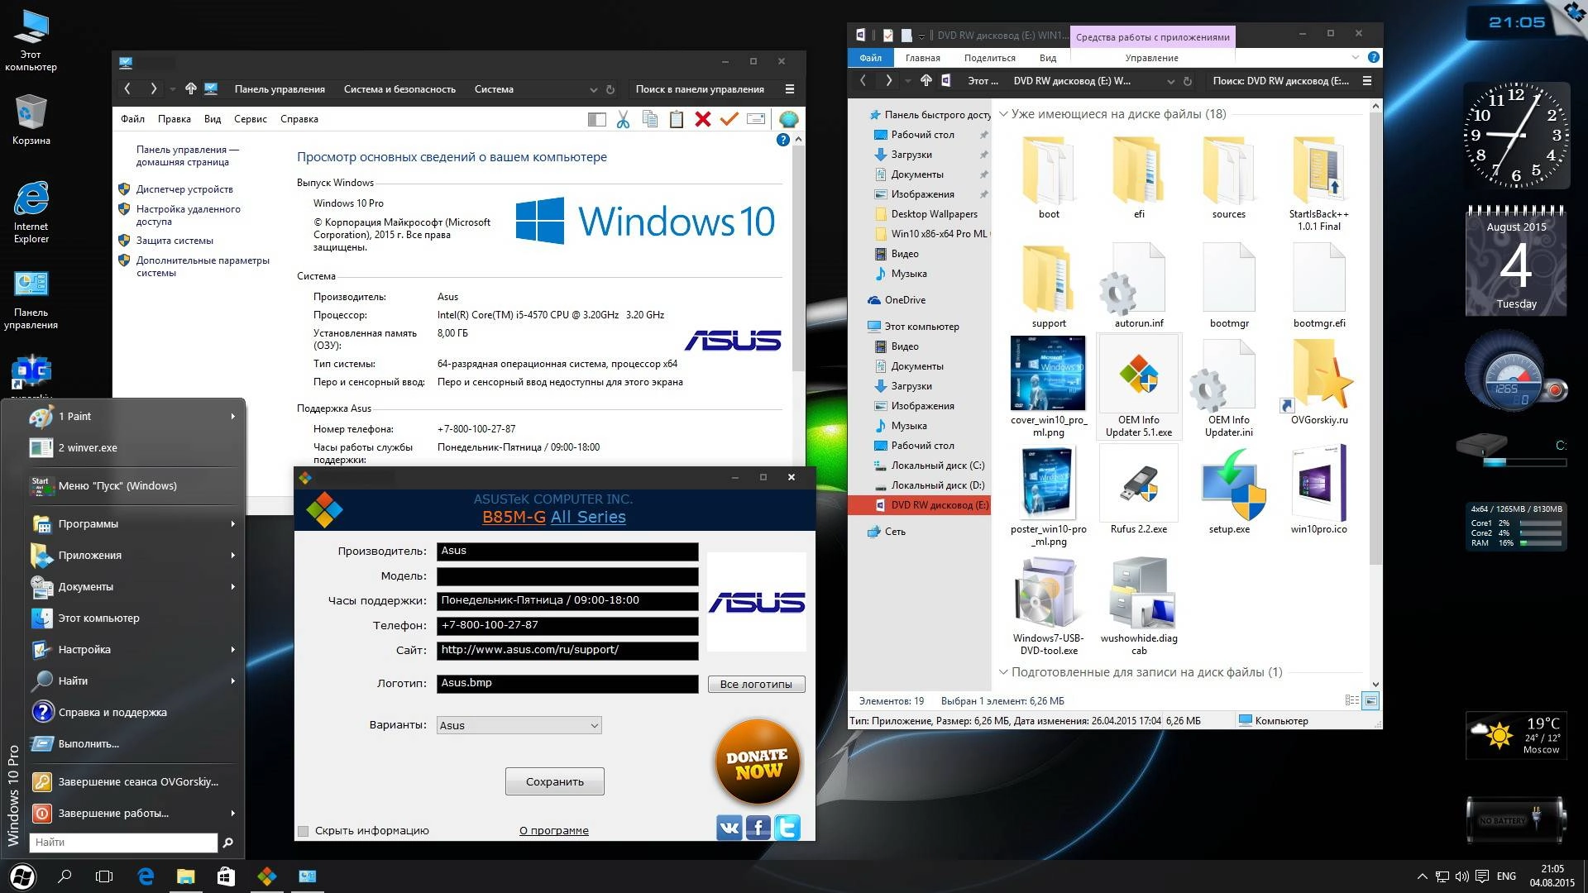Image resolution: width=1588 pixels, height=893 pixels.
Task: Open the Explorer address bar dropdown arrow
Action: pyautogui.click(x=1171, y=82)
